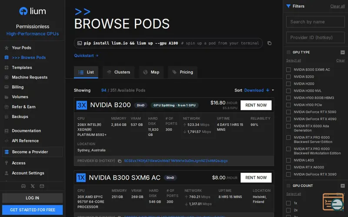Switch to the Map tab

click(151, 72)
